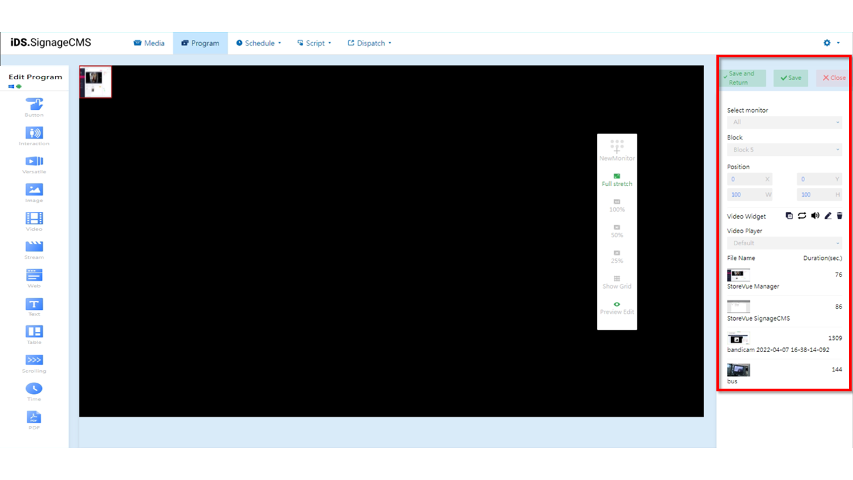Enable Preview Edit mode
The image size is (853, 480).
coord(616,308)
